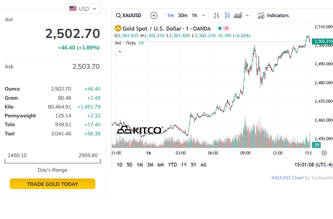Image resolution: width=333 pixels, height=219 pixels.
Task: Select the 5D date range
Action: click(x=130, y=165)
